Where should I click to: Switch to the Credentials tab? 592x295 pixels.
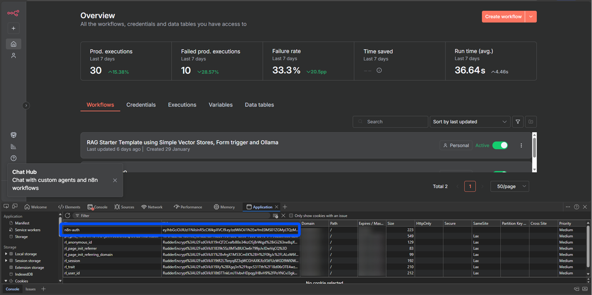pos(141,105)
